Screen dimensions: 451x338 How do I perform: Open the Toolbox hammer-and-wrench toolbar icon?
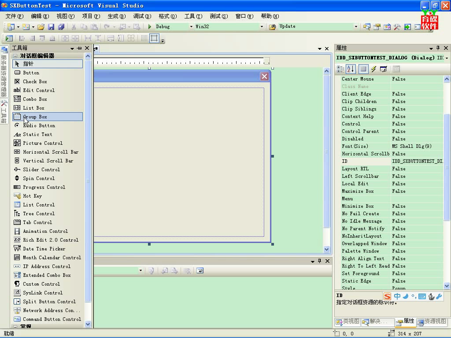click(x=397, y=27)
